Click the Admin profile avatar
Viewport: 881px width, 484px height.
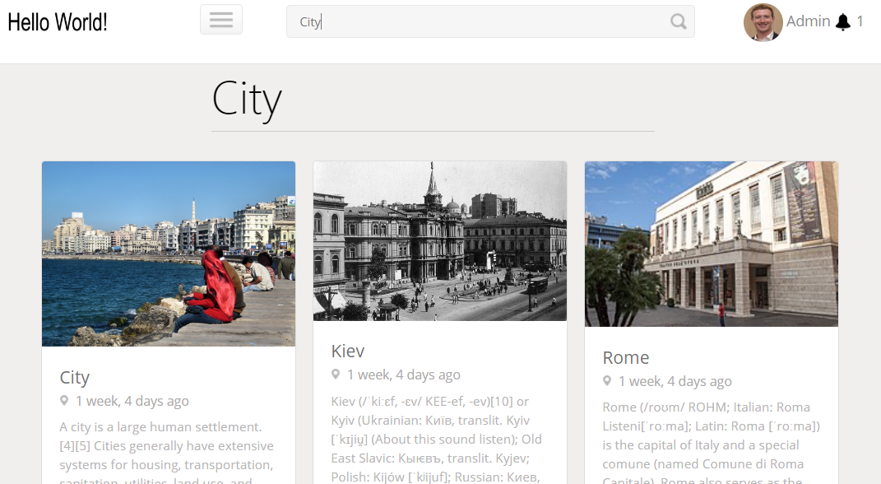click(763, 22)
